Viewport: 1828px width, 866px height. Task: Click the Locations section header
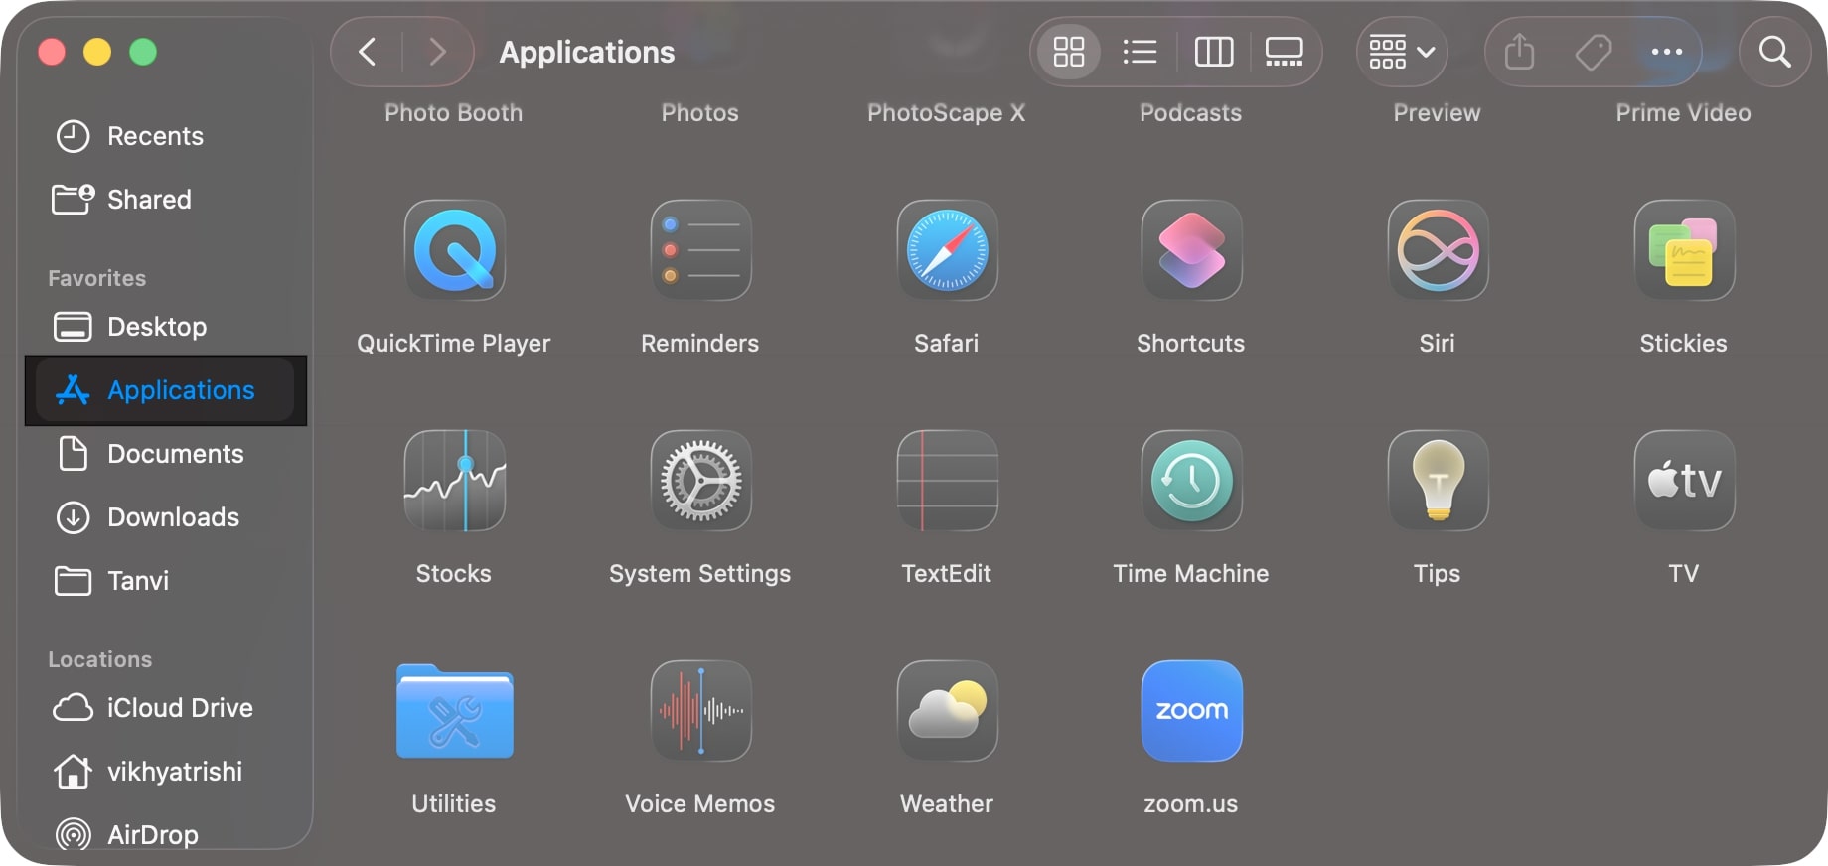pos(100,659)
